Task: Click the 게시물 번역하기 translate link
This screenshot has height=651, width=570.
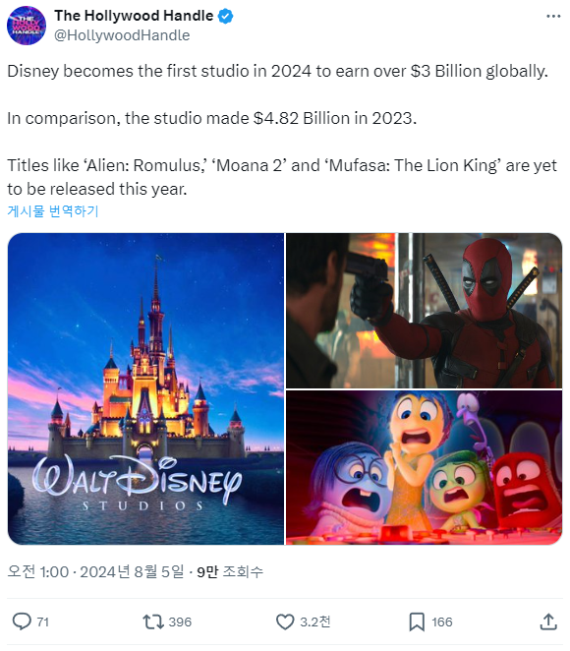Action: (53, 210)
